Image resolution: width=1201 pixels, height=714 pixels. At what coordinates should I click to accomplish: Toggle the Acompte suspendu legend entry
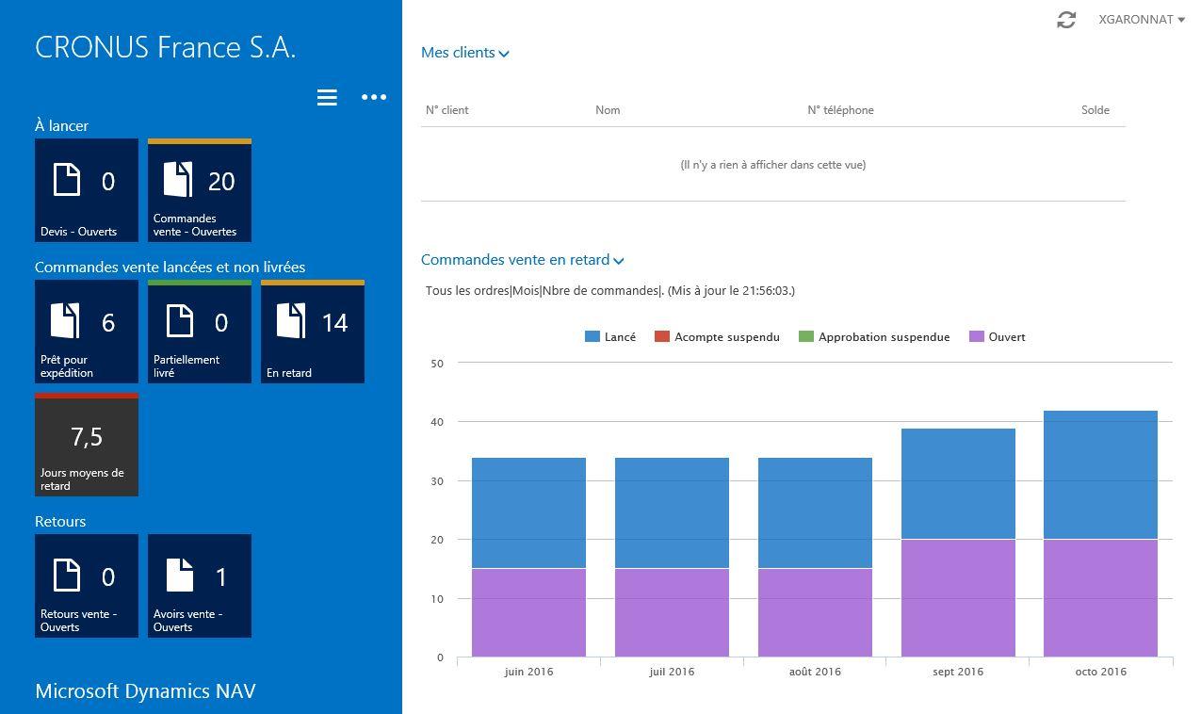tap(717, 336)
